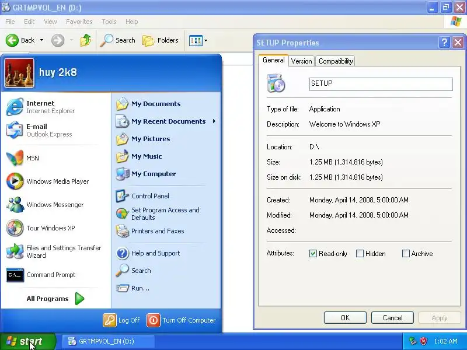Start Windows Media Player
The image size is (467, 350).
coord(47,181)
